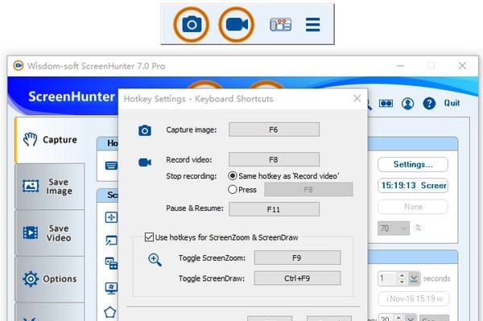The image size is (483, 321).
Task: Click the 15:19:13 Screen file name button
Action: pyautogui.click(x=413, y=185)
